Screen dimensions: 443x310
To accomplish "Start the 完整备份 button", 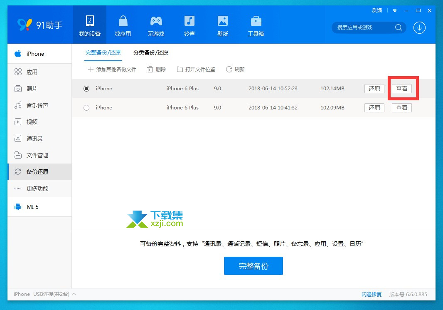I will (253, 266).
